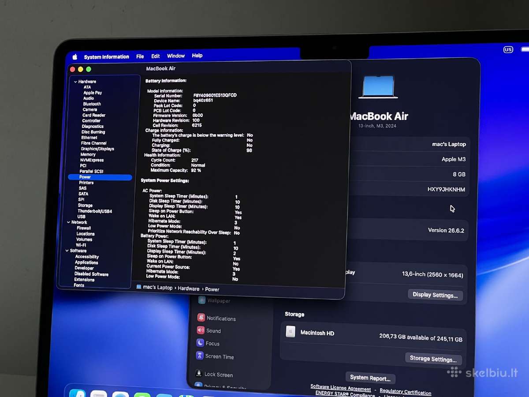This screenshot has height=397, width=529.
Task: Open Screen Time icon in System Settings
Action: pyautogui.click(x=200, y=356)
